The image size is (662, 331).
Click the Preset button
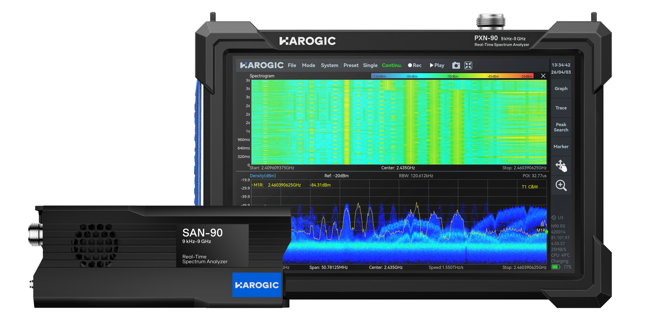351,65
